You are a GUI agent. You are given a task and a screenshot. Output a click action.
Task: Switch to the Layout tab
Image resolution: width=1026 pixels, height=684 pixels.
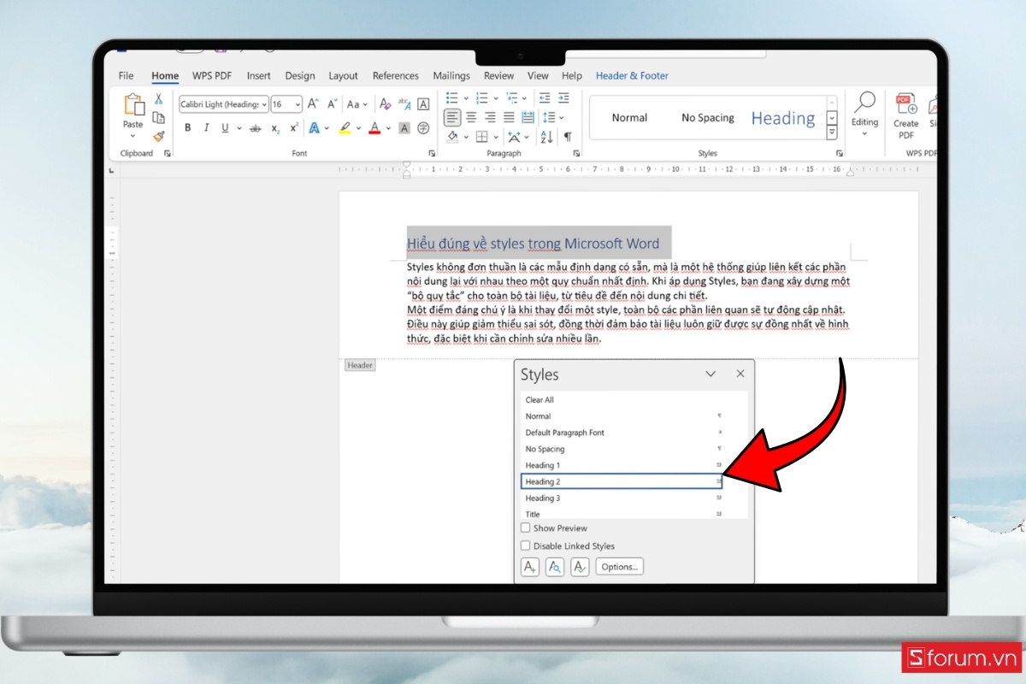point(344,75)
